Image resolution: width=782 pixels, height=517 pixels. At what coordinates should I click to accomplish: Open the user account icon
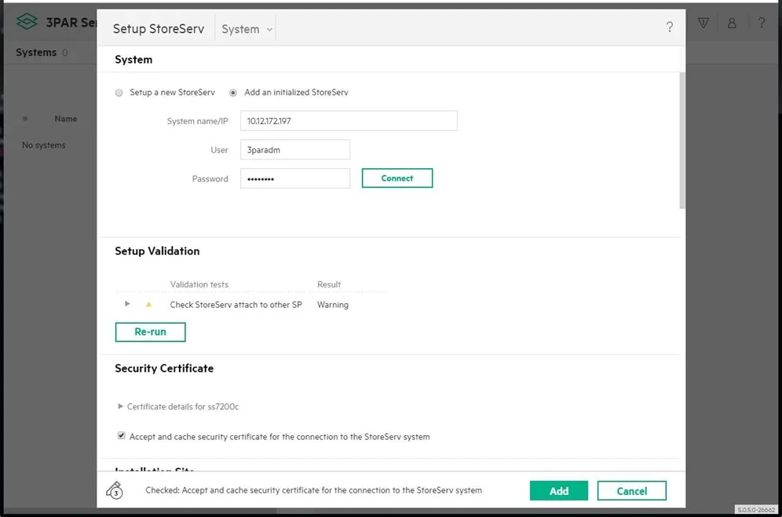tap(732, 23)
